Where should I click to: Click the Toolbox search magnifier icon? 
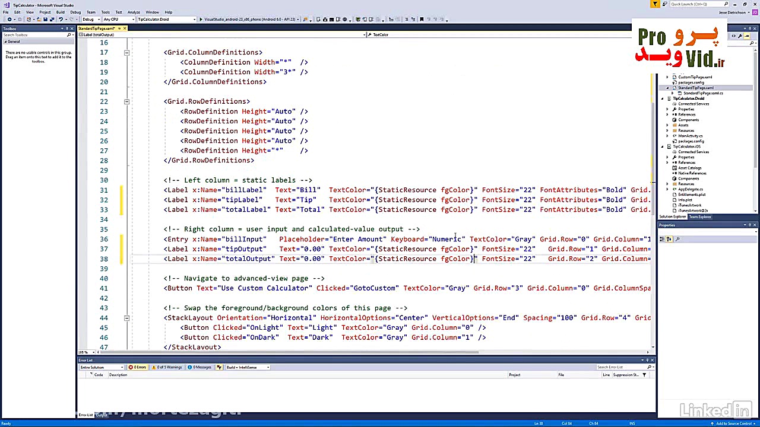click(69, 35)
